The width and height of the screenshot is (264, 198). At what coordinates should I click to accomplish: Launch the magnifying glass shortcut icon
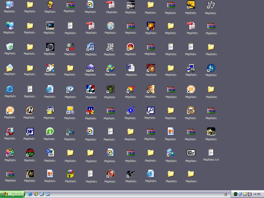pos(150,111)
